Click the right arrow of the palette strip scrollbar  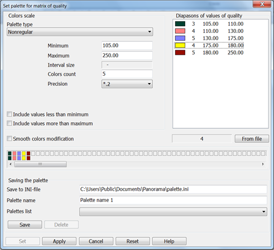click(x=263, y=164)
